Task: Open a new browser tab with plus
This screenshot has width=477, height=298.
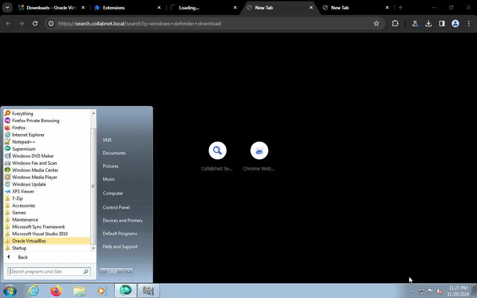Action: pos(401,7)
